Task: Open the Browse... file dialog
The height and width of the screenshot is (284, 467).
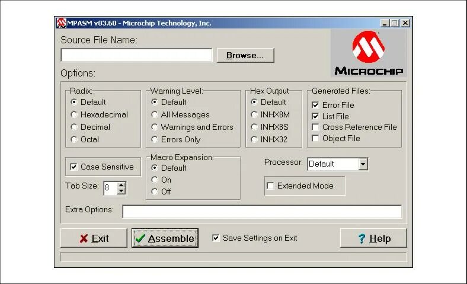Action: click(245, 55)
